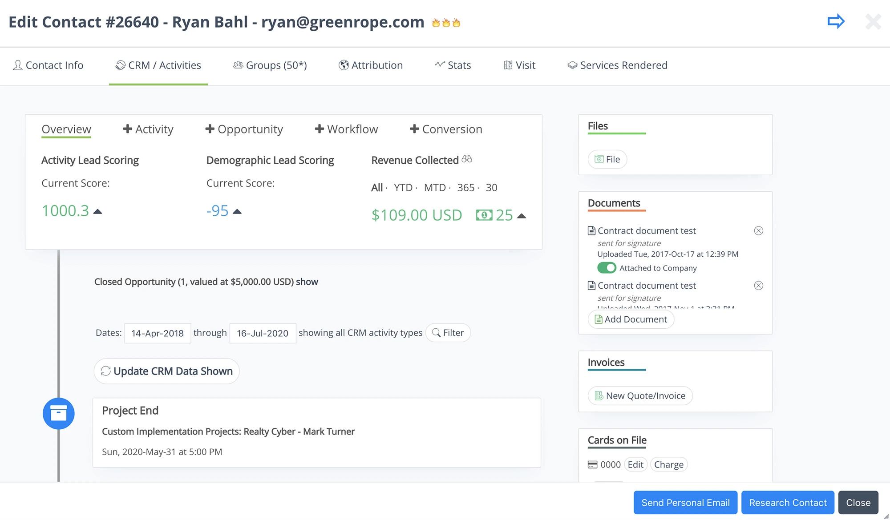Close dialog with the X icon

tap(873, 21)
